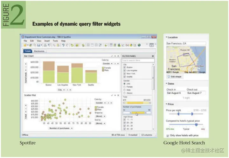Switch to the Electronics page tab
The height and width of the screenshot is (158, 229).
(39, 51)
